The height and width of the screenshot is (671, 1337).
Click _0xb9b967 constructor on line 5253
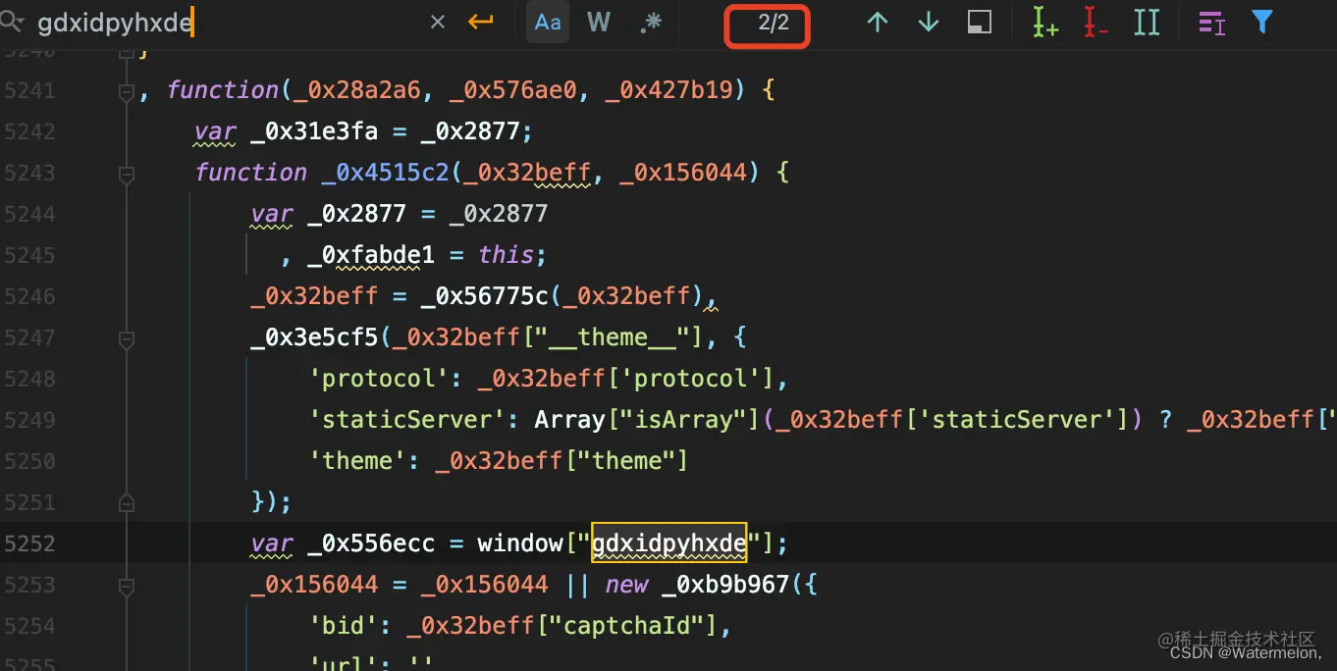coord(725,585)
